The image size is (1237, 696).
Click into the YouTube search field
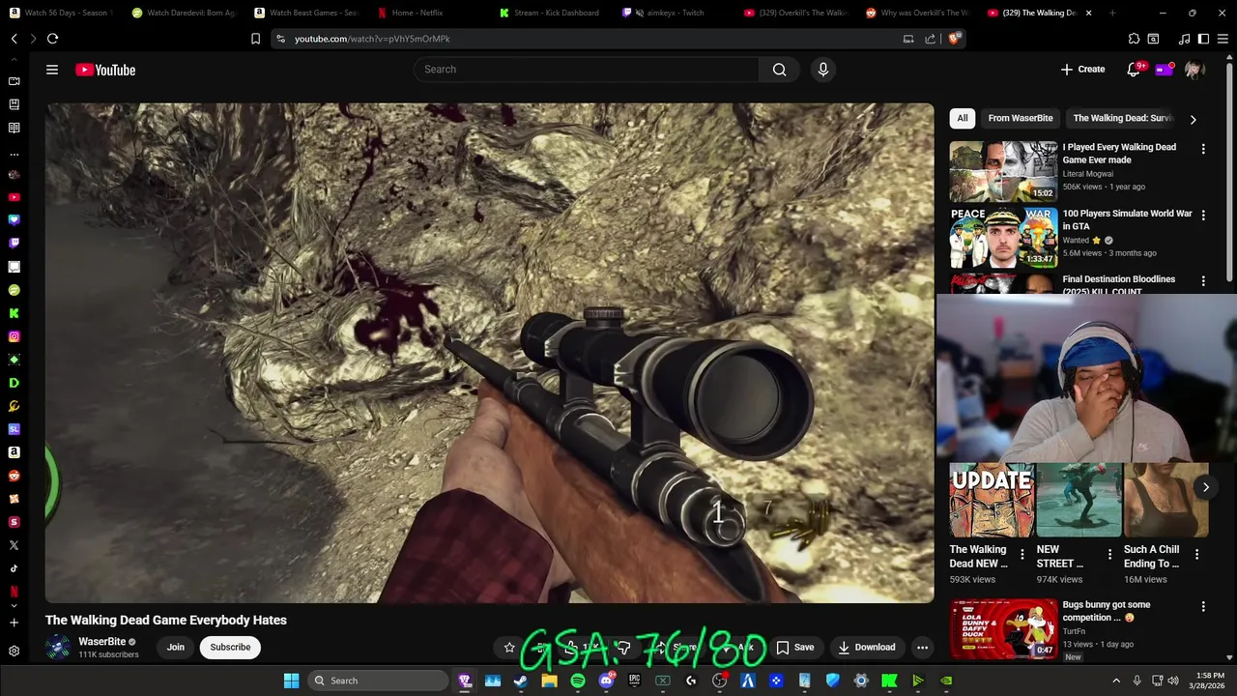tap(587, 70)
